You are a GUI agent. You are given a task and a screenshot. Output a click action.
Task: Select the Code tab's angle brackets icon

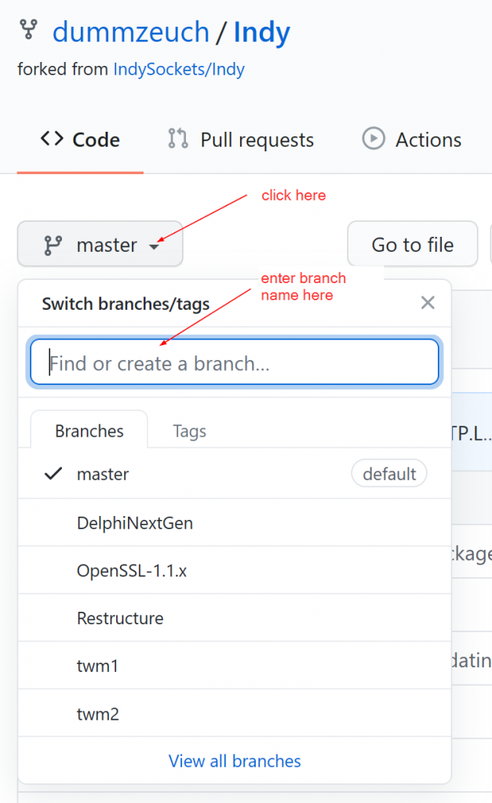click(x=51, y=139)
